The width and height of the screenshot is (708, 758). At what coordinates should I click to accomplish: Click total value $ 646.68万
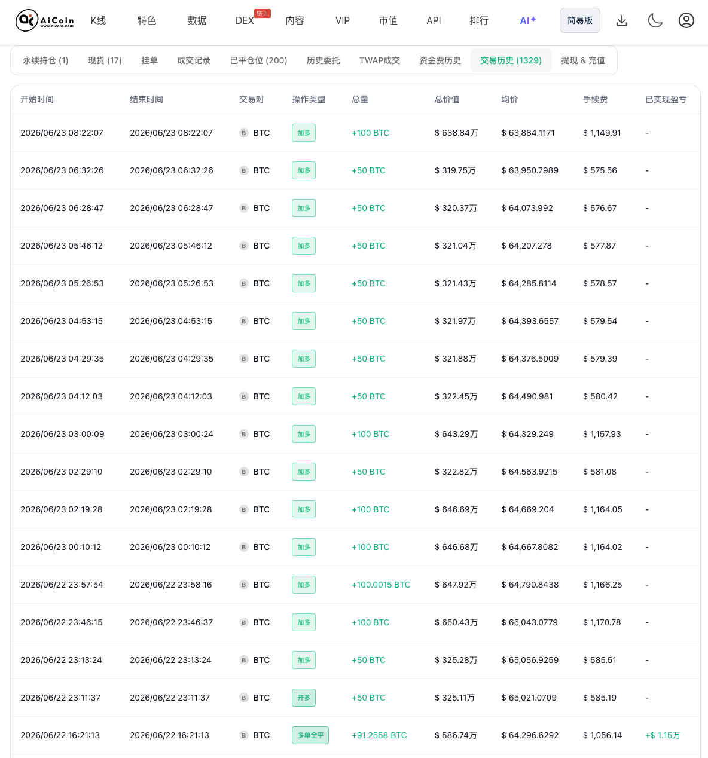(456, 547)
